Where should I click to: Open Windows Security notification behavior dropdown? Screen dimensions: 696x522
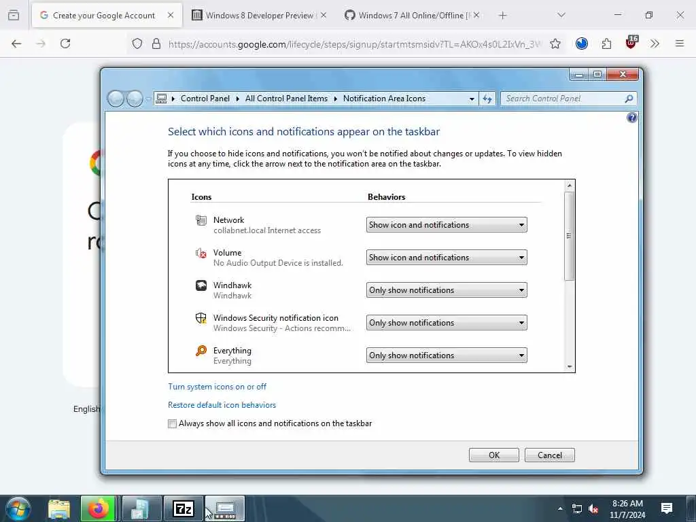click(x=447, y=323)
